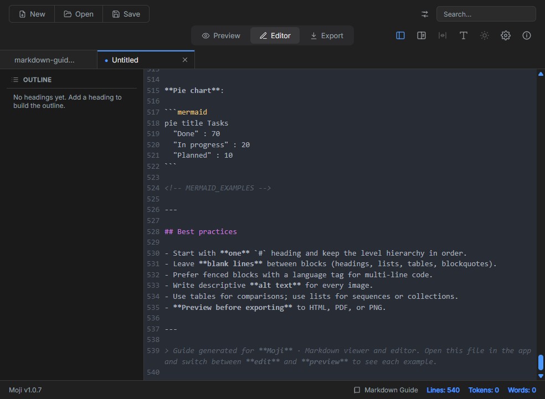Save the document with Save button
Viewport: 545px width, 399px height.
pos(126,14)
